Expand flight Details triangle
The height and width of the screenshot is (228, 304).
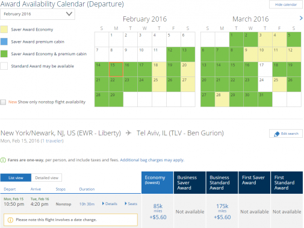[x=103, y=203]
